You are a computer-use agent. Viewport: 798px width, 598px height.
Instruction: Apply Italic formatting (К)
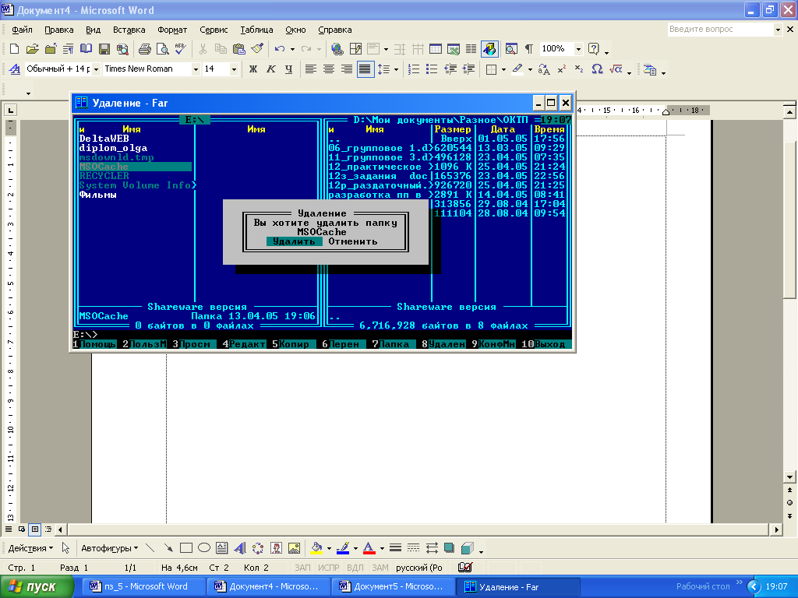270,69
